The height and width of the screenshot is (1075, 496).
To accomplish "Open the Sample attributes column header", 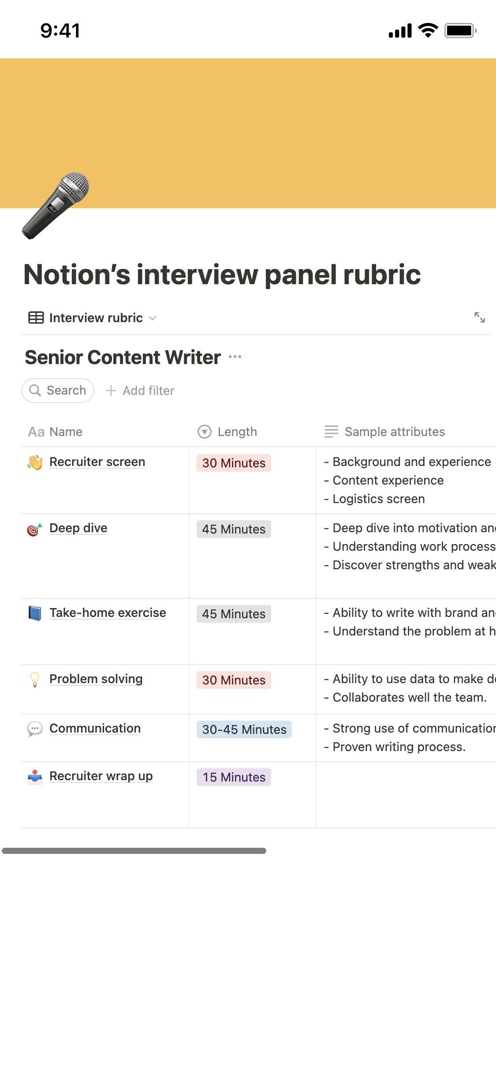I will (385, 432).
